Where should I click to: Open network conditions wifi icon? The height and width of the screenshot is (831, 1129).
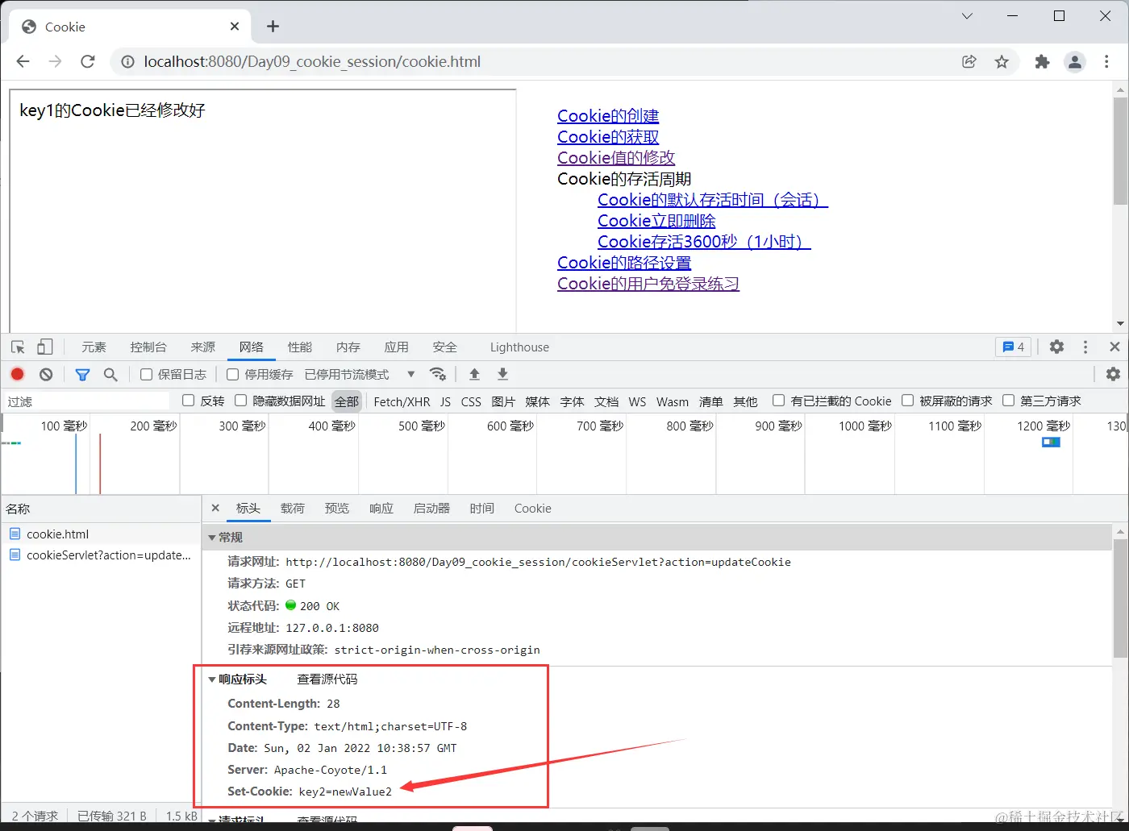coord(438,374)
